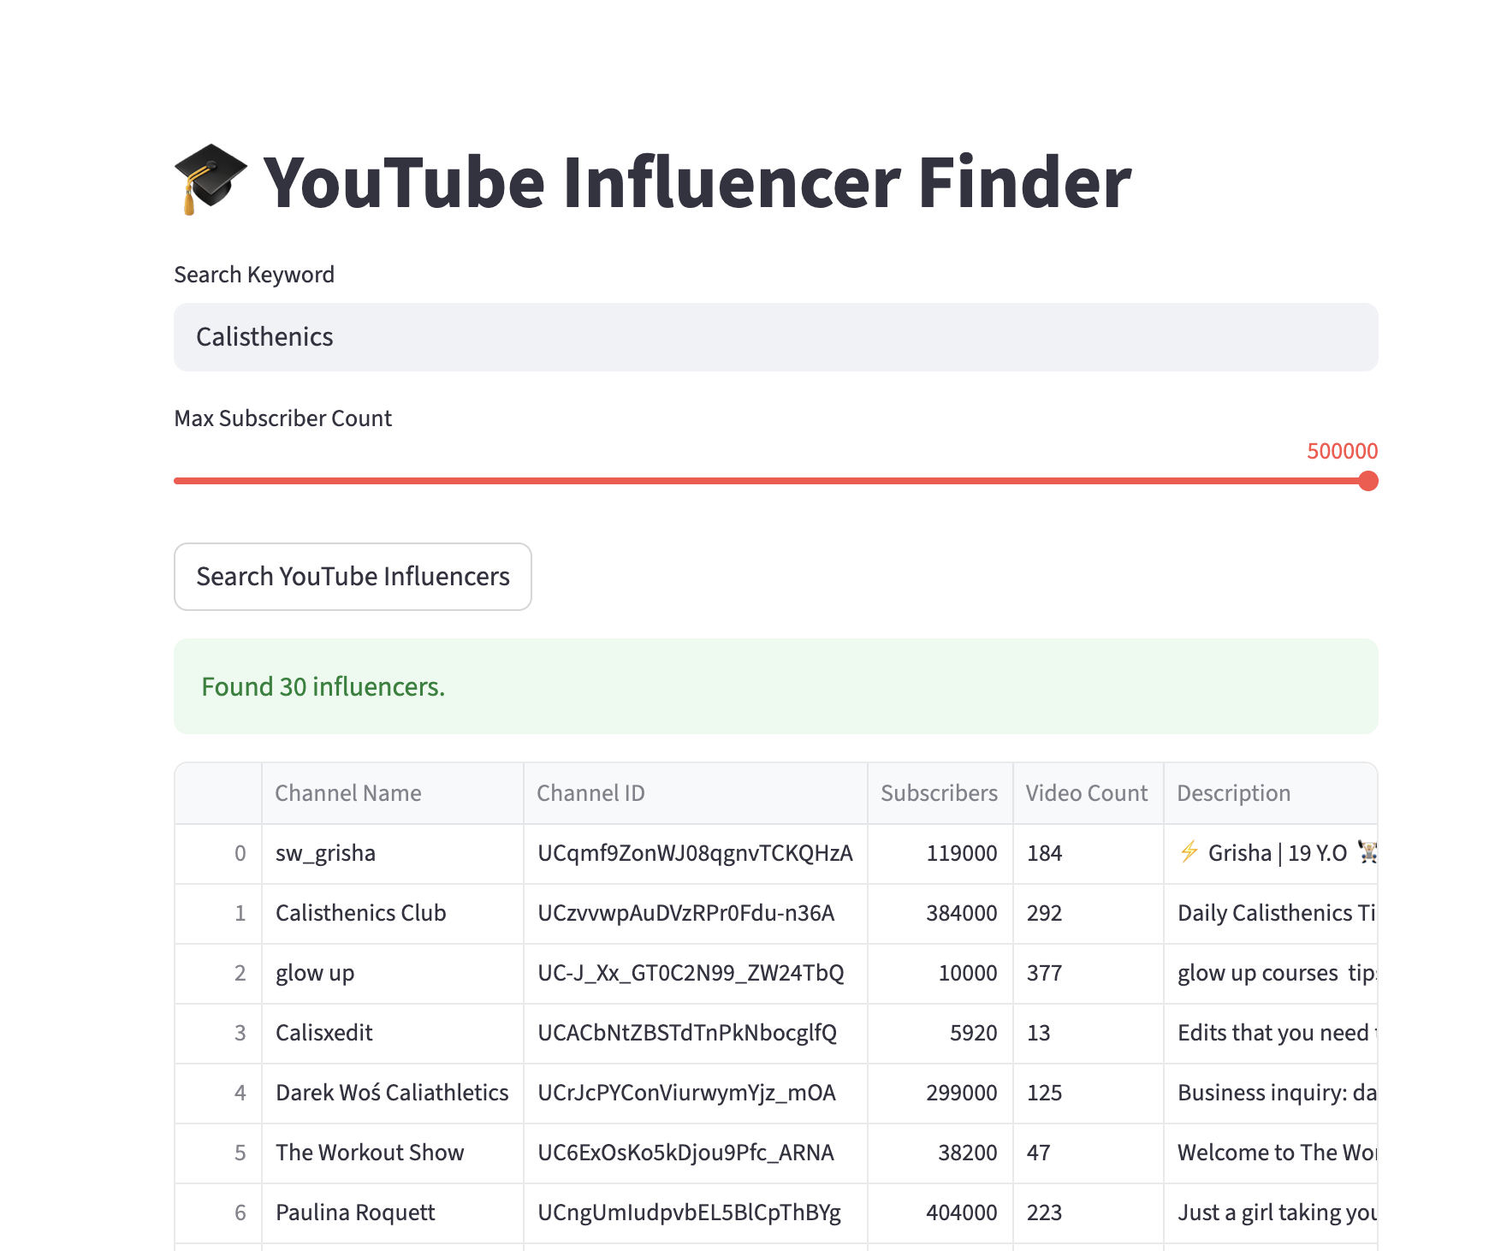Click the YouTube Influencer Finder heading
Viewport: 1489px width, 1251px height.
pyautogui.click(x=697, y=182)
